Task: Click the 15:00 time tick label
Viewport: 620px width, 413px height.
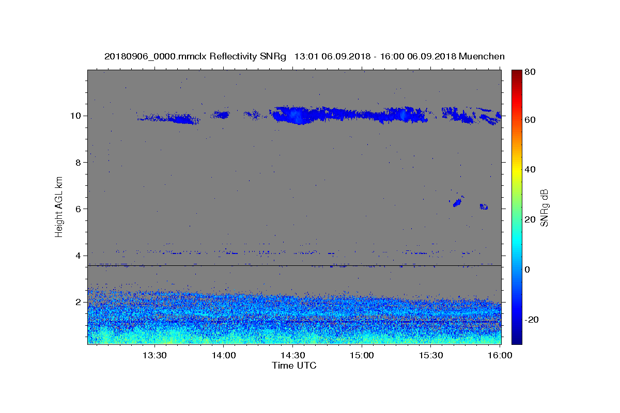Action: coord(362,355)
